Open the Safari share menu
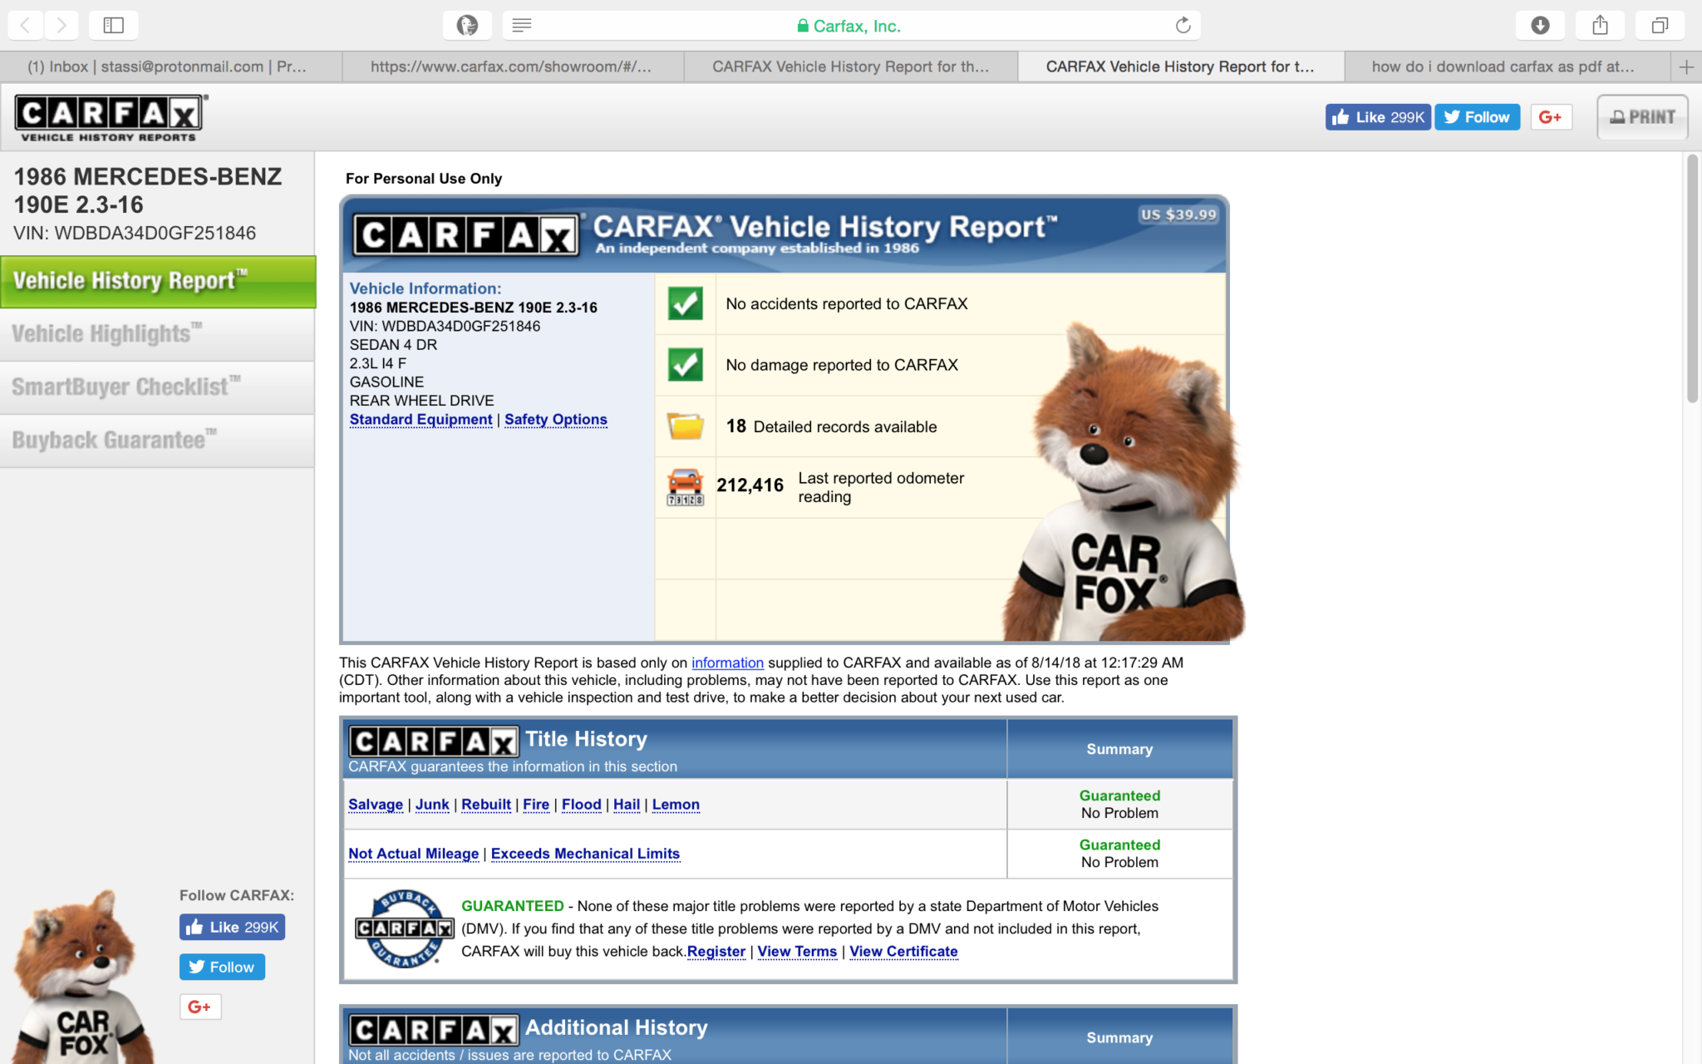1702x1064 pixels. pyautogui.click(x=1600, y=25)
